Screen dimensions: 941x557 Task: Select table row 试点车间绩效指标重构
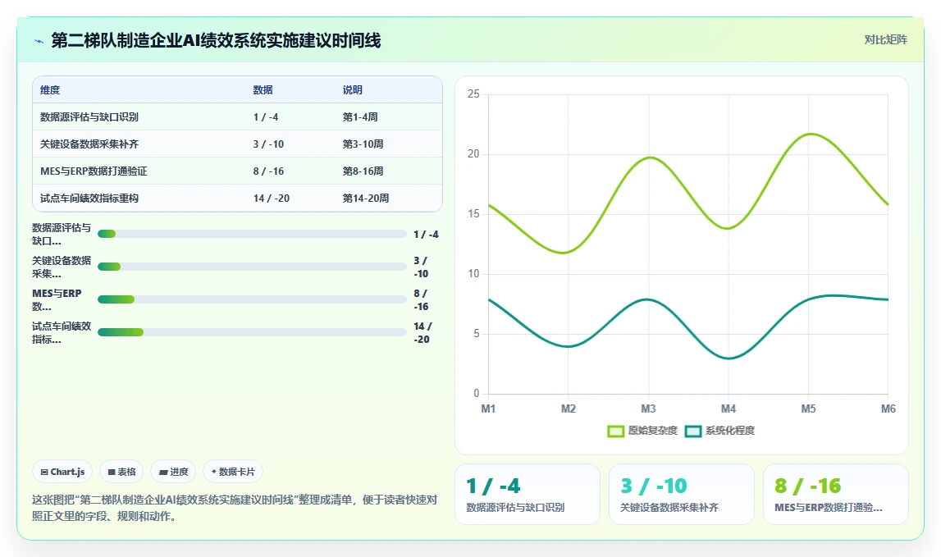(238, 198)
